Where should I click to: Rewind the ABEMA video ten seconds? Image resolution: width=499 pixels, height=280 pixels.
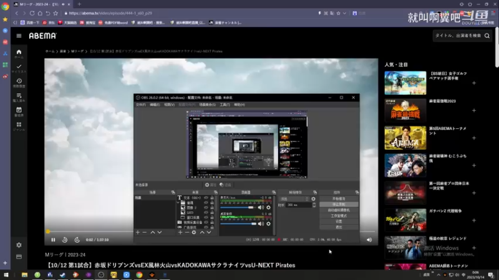[x=65, y=240]
